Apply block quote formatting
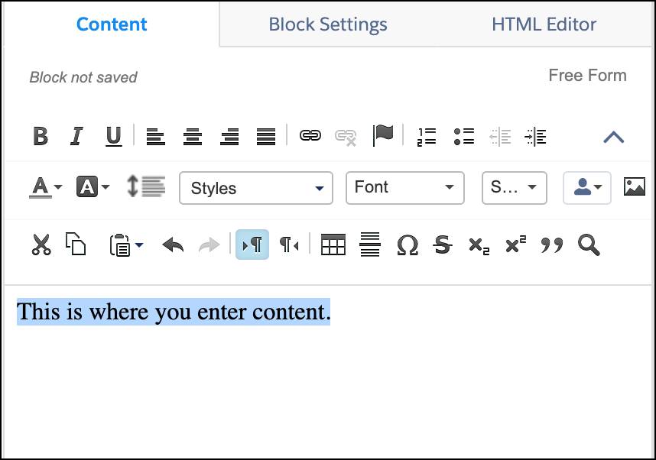Screen dimensions: 656x460 [552, 245]
